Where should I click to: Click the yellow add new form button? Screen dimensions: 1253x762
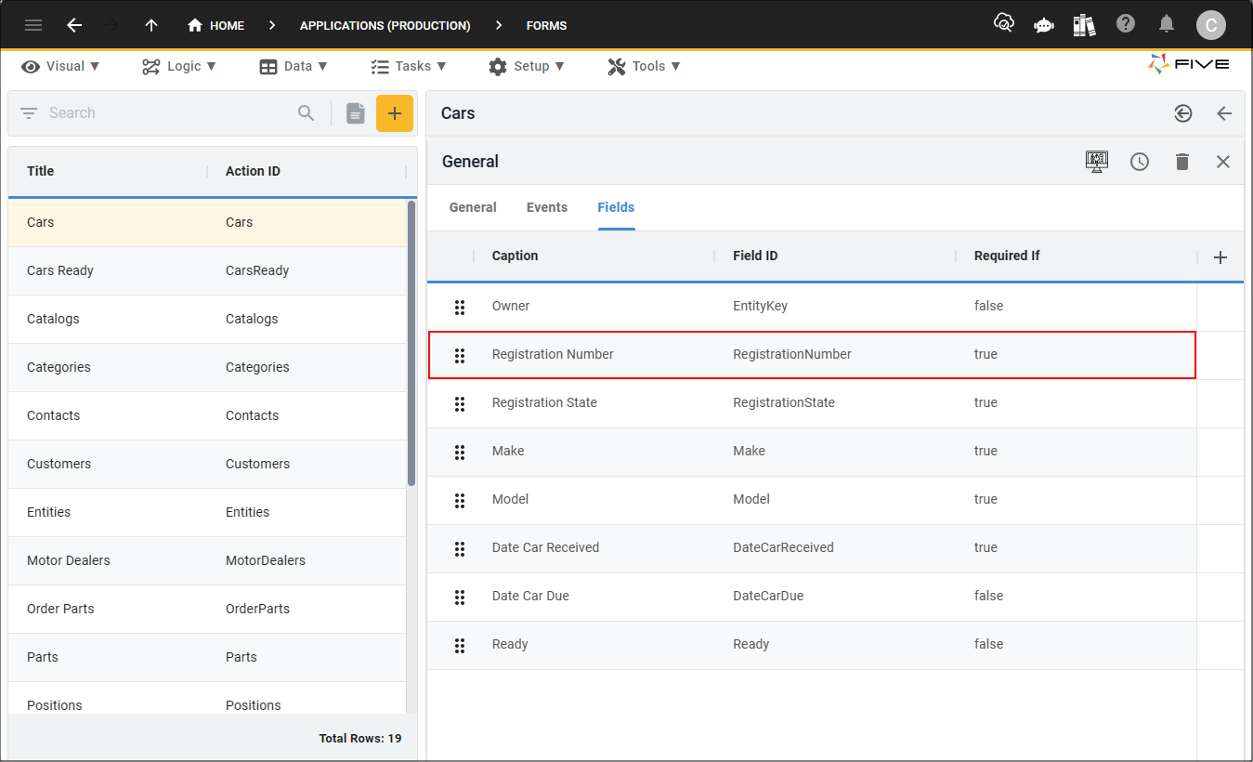click(395, 113)
